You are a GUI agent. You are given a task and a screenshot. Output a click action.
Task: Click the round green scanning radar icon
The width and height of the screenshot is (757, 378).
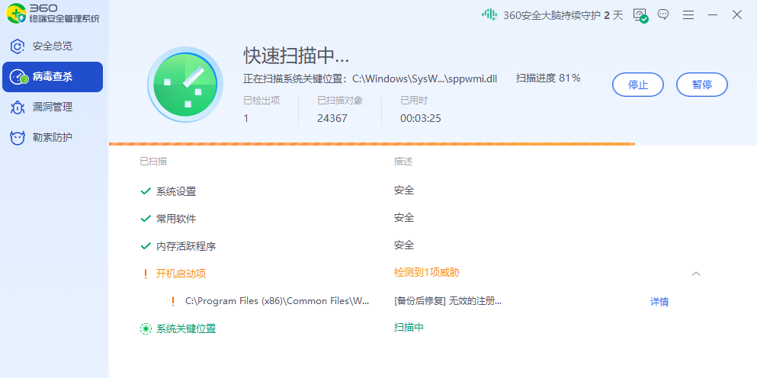(185, 85)
